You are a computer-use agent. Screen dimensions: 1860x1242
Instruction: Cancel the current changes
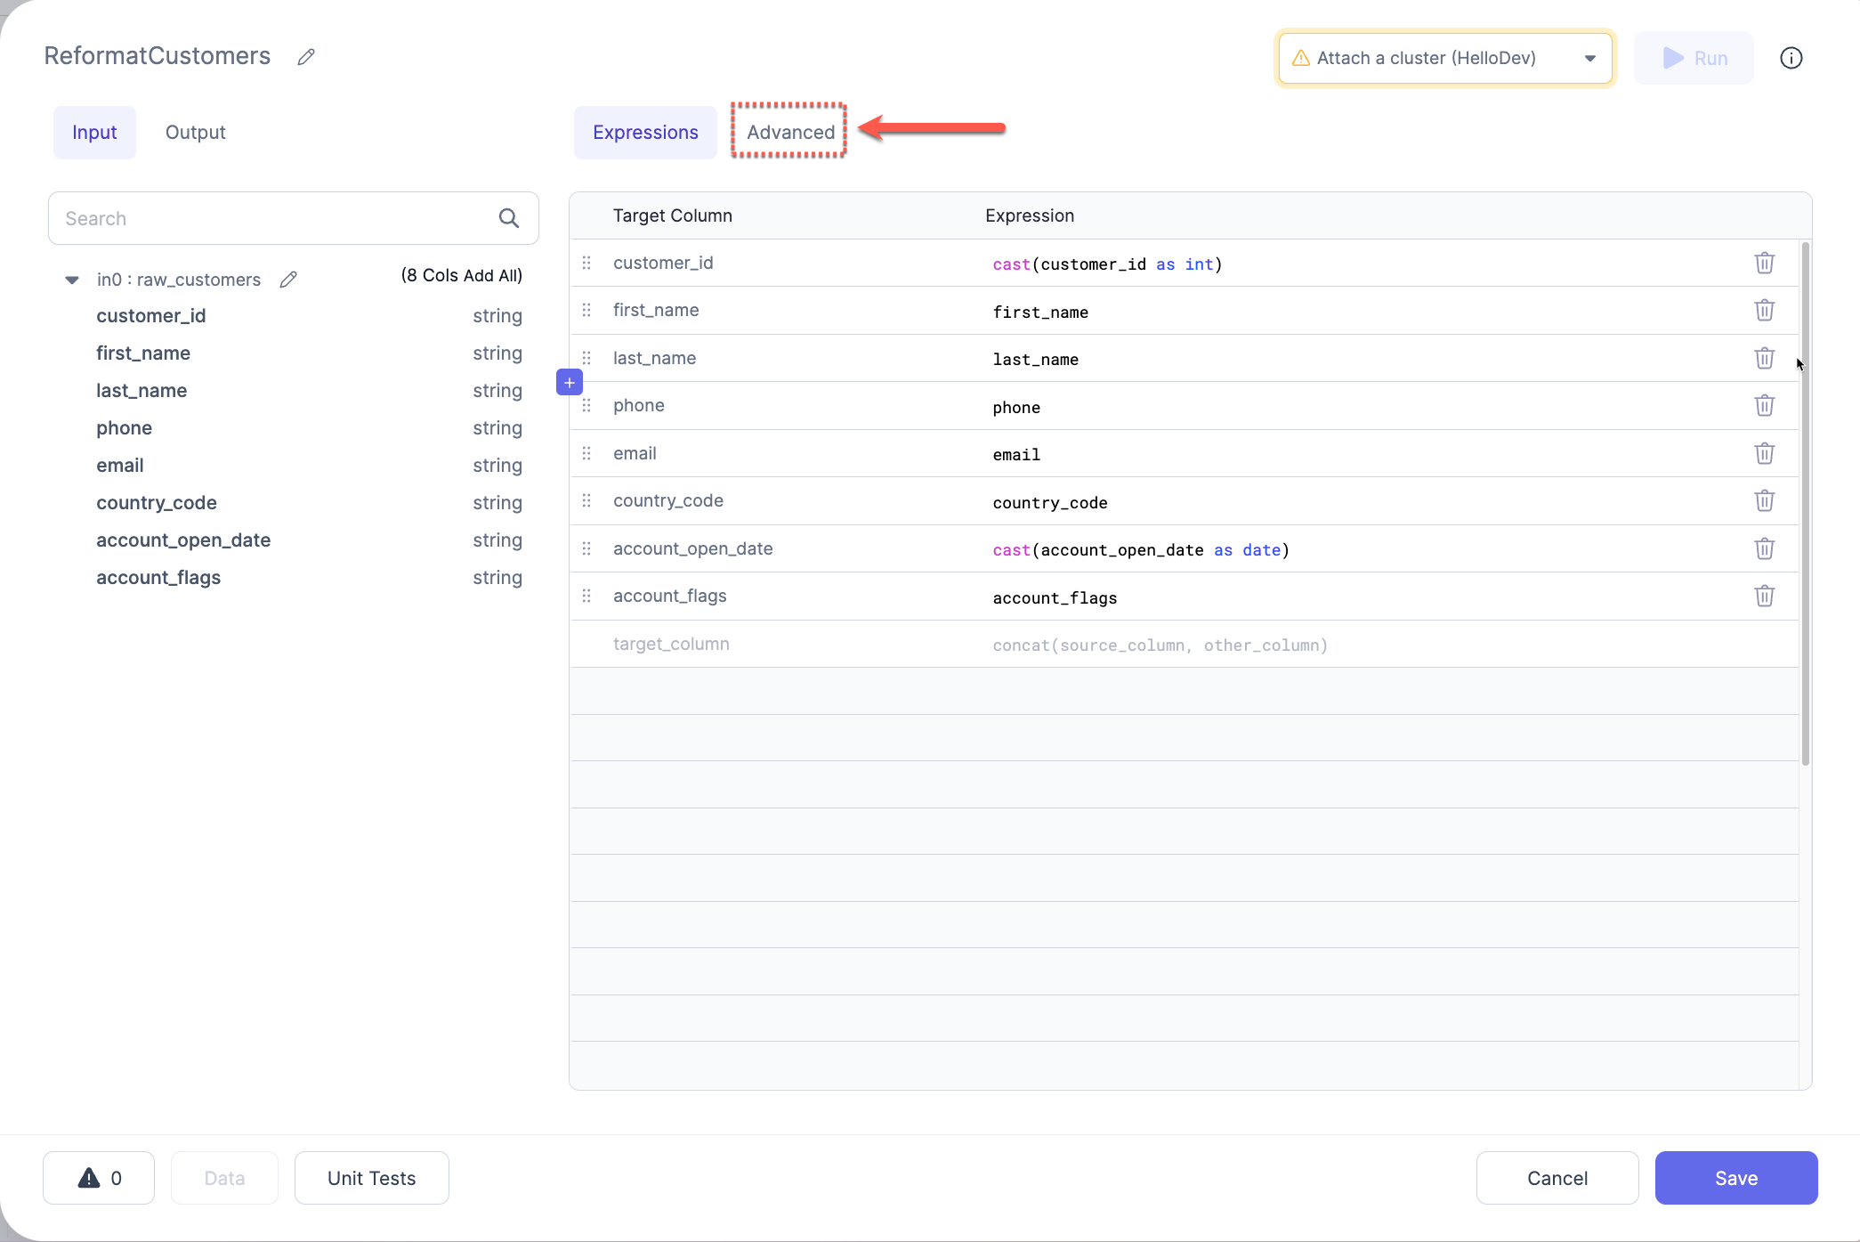coord(1557,1177)
